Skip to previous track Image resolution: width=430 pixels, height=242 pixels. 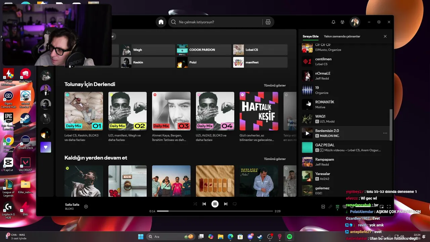204,204
